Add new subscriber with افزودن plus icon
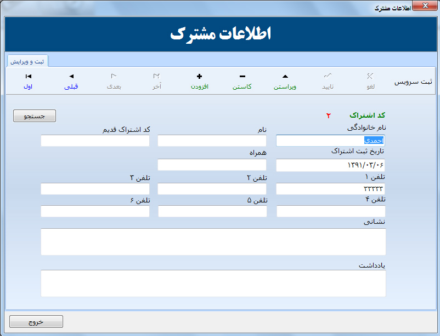The height and width of the screenshot is (336, 440). point(200,76)
